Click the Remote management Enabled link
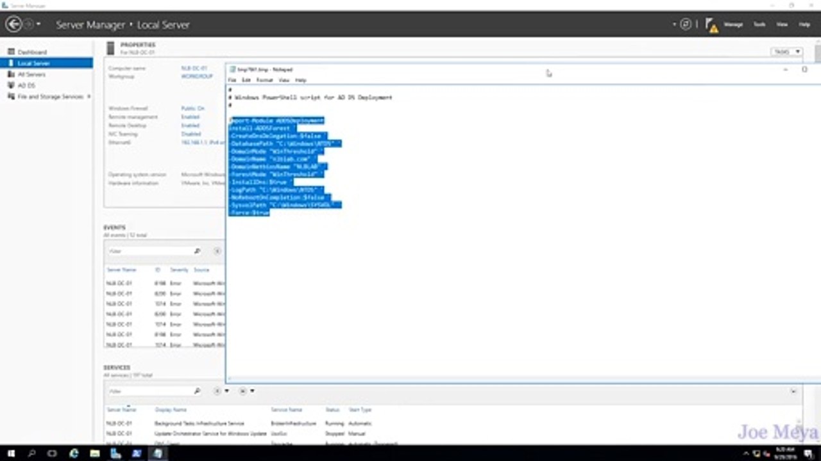This screenshot has width=821, height=461. coord(190,117)
